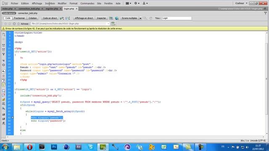The height and width of the screenshot is (151, 269).
Task: Click file management icon after Code en direct
Action: coord(62,18)
